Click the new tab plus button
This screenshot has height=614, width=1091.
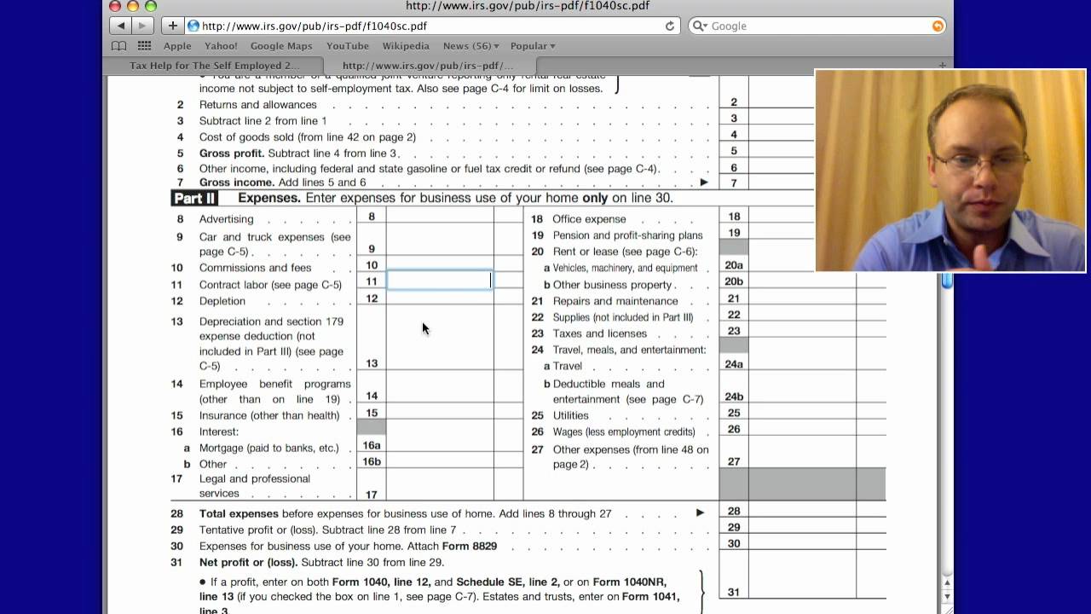coord(943,65)
